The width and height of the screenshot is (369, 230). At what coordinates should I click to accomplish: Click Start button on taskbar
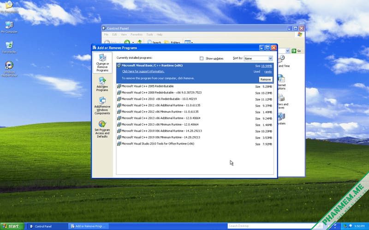coord(12,226)
